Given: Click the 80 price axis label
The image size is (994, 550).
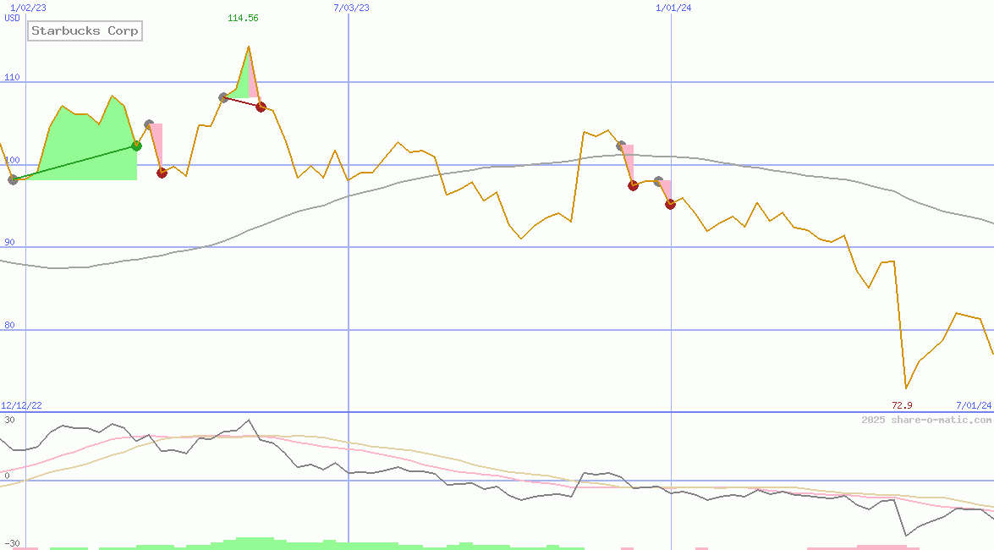Looking at the screenshot, I should tap(9, 325).
